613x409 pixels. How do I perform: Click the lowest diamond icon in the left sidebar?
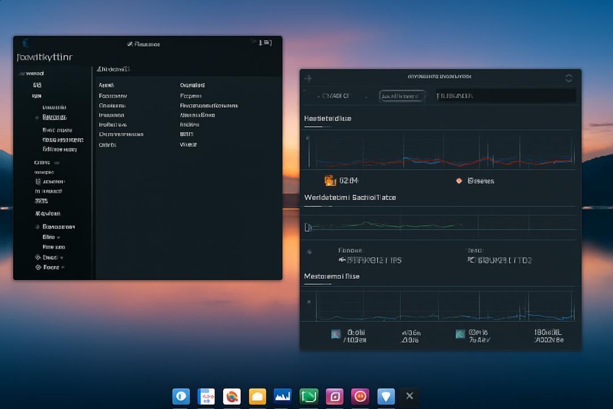coord(39,268)
